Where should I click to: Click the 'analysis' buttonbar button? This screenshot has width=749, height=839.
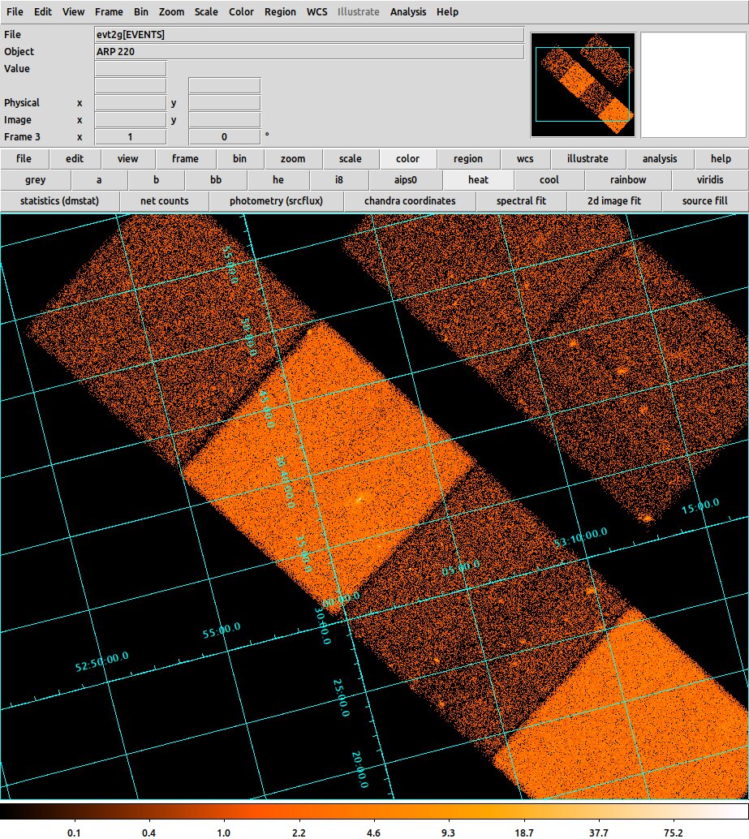[660, 159]
